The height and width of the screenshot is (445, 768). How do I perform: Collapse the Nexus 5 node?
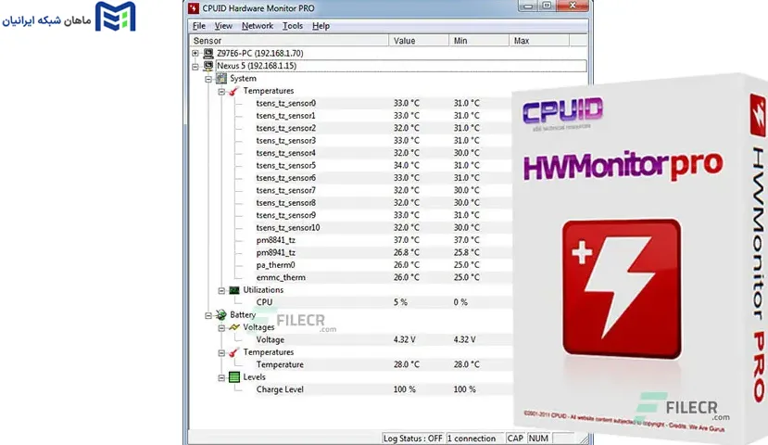coord(195,66)
